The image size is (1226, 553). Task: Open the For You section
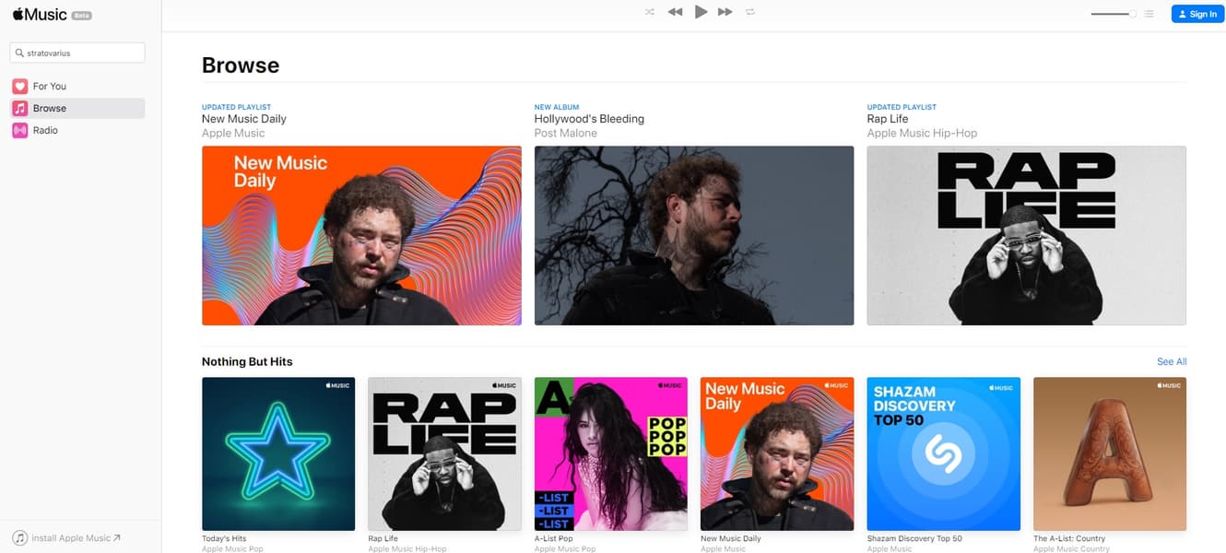(77, 86)
